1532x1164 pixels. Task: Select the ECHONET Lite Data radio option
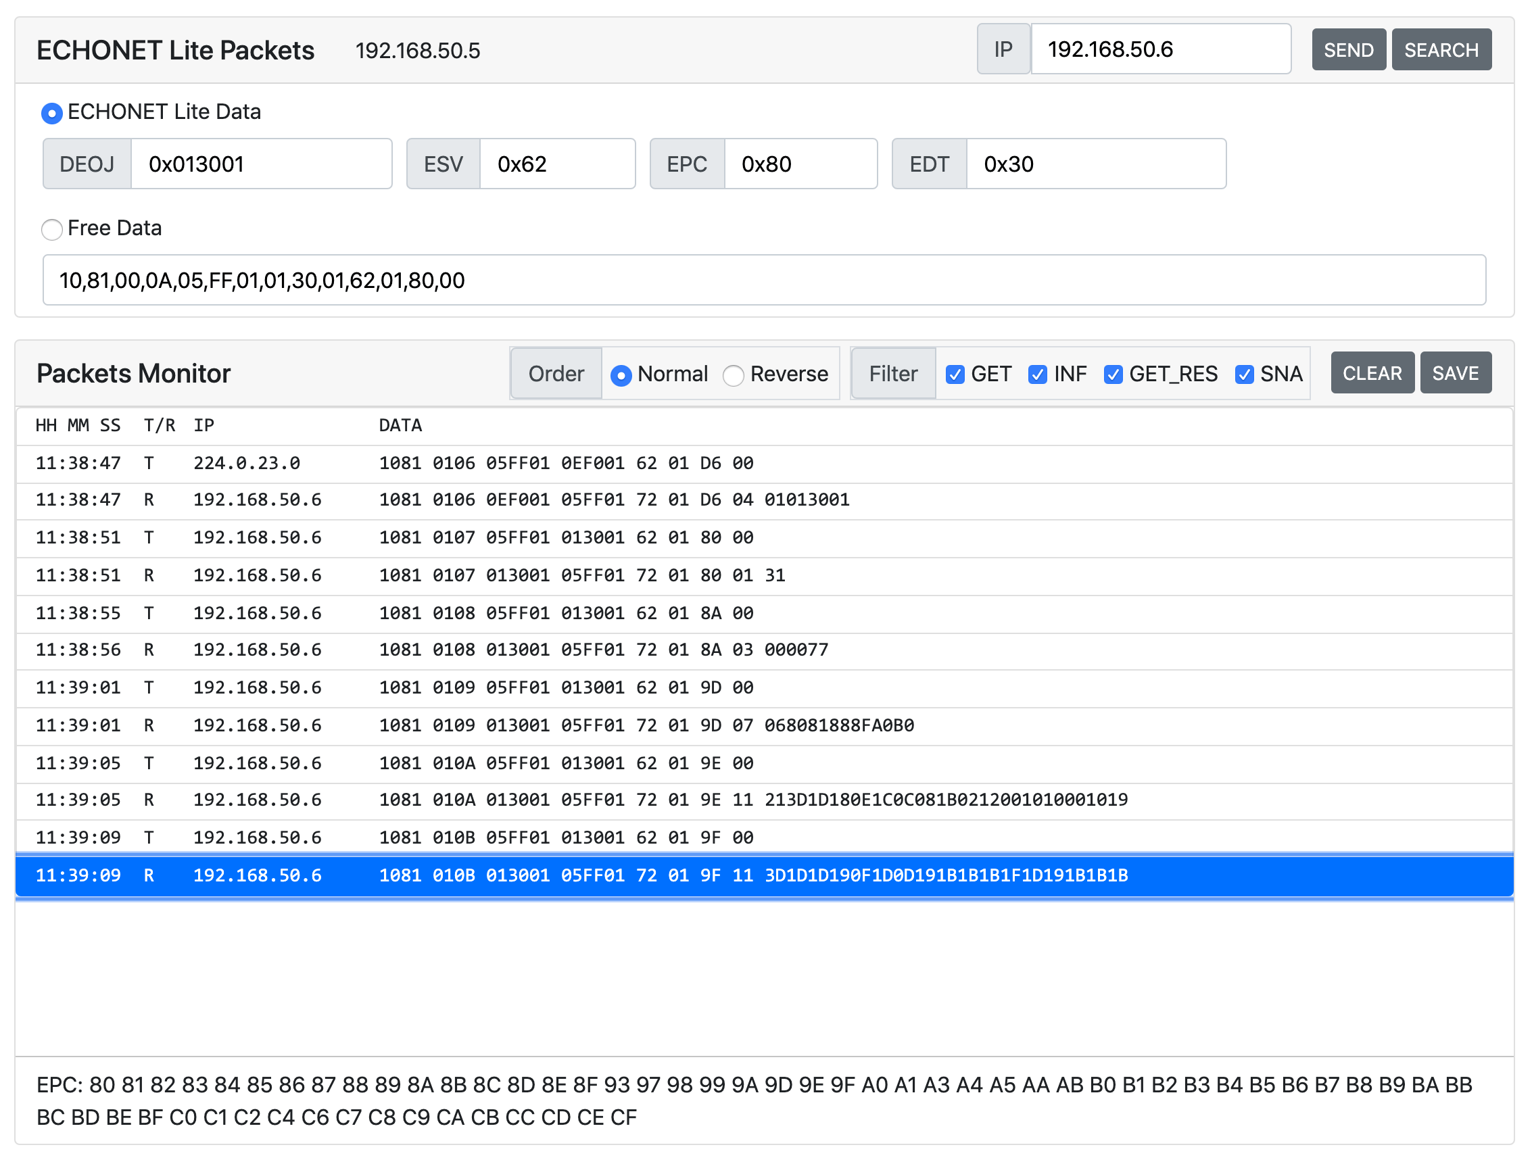(52, 113)
